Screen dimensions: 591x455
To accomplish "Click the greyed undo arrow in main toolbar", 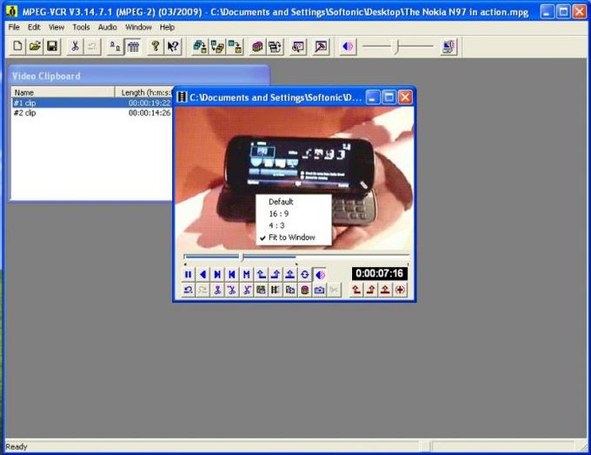I will pyautogui.click(x=92, y=47).
